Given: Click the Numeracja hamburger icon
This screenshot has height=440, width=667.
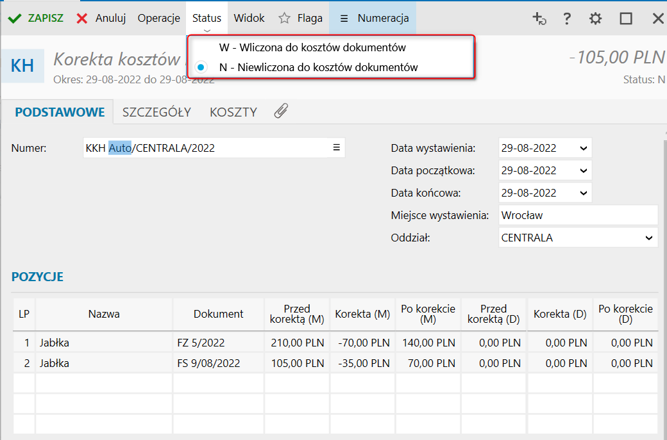Looking at the screenshot, I should (344, 19).
